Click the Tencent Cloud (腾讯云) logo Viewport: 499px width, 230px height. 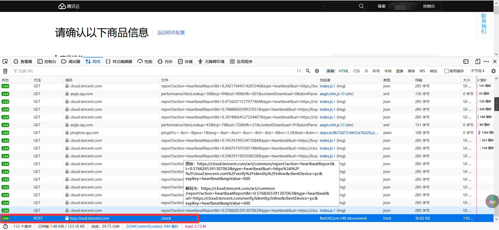point(69,6)
